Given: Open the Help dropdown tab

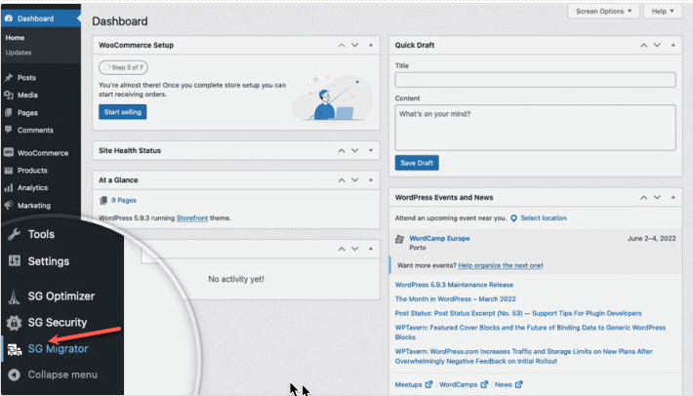Looking at the screenshot, I should (x=663, y=11).
